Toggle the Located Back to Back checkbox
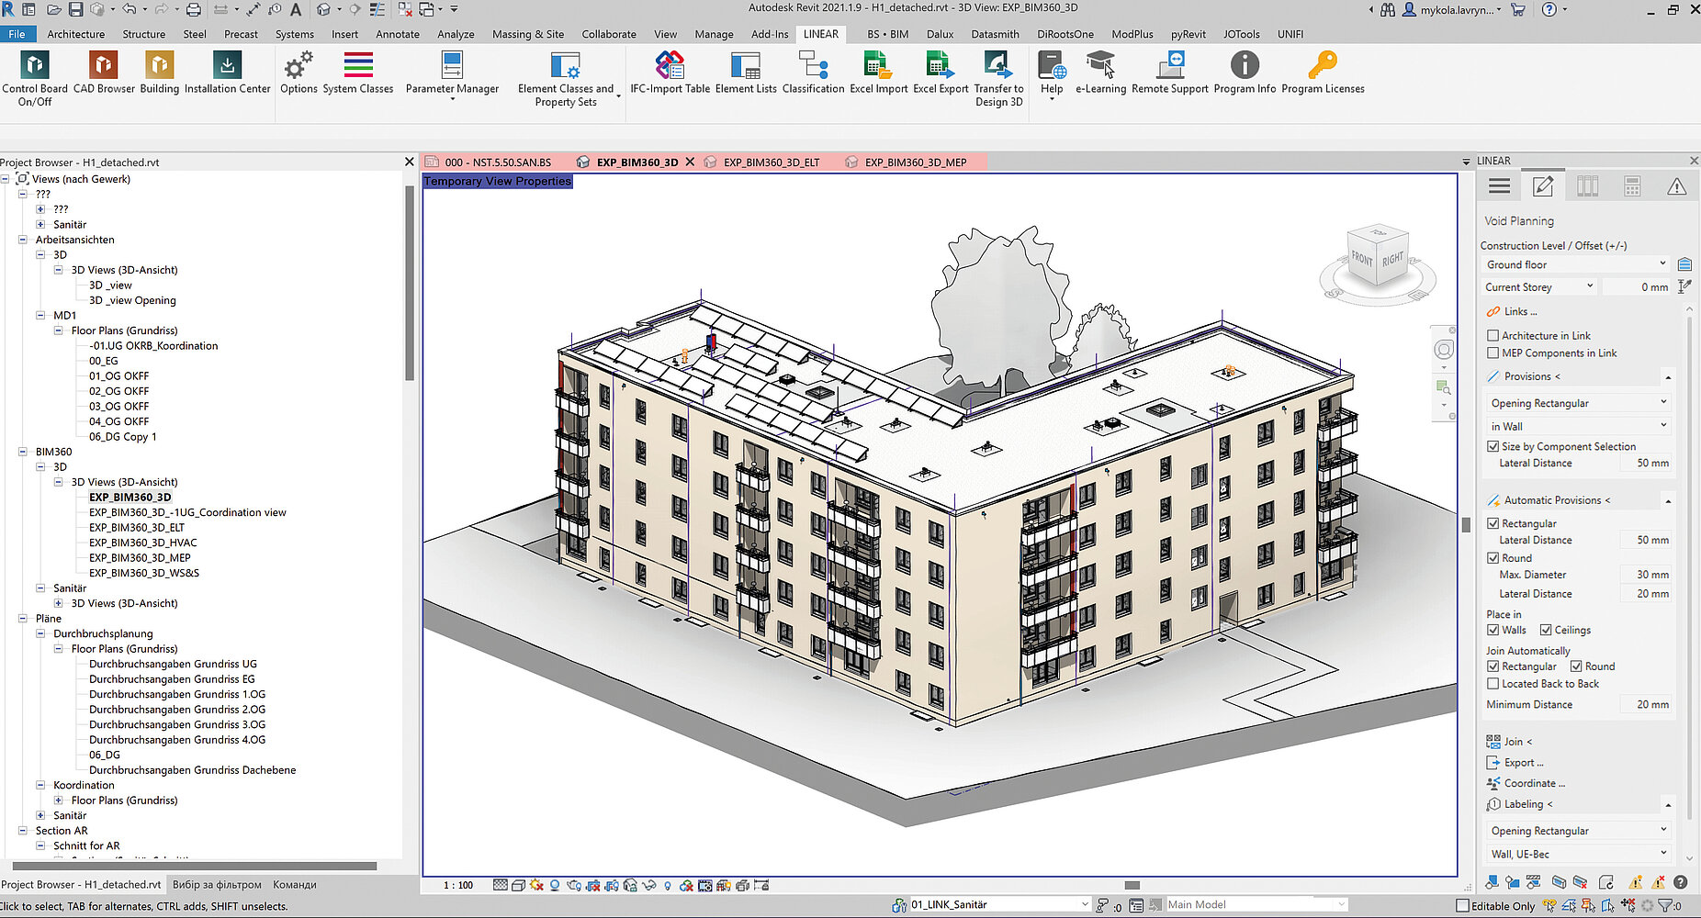The width and height of the screenshot is (1701, 918). click(x=1493, y=684)
